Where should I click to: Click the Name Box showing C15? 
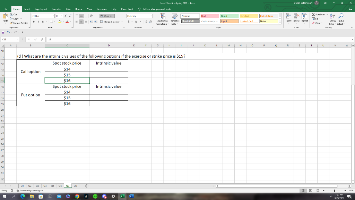click(10, 40)
